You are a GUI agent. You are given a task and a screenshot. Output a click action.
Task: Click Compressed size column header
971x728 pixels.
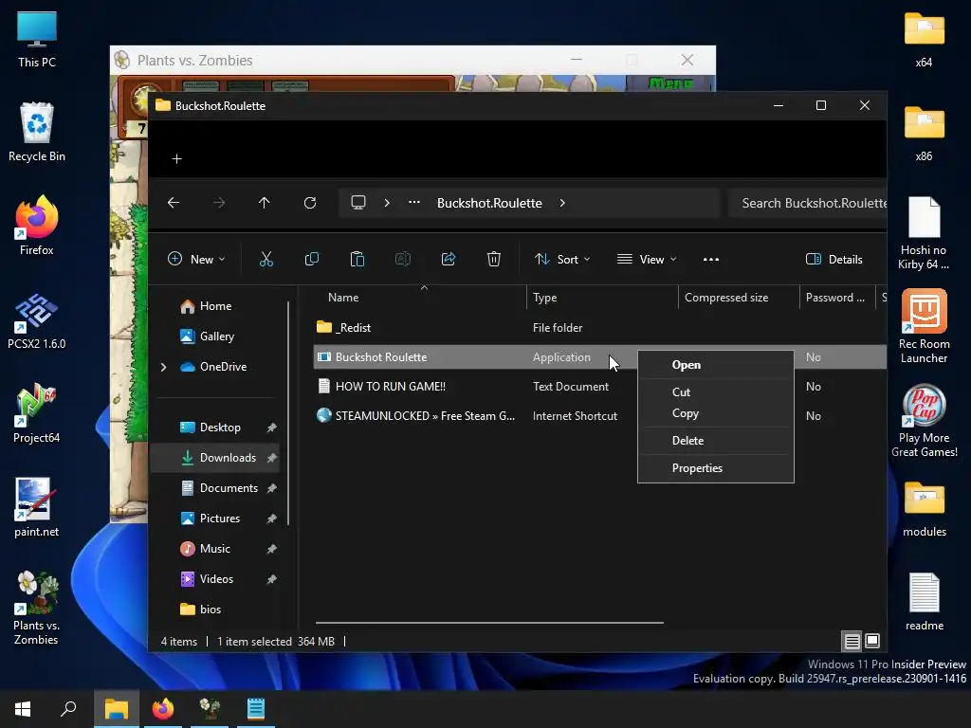coord(739,298)
